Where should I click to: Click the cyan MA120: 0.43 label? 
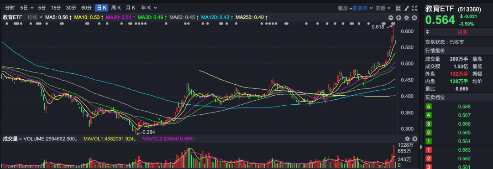[x=217, y=18]
